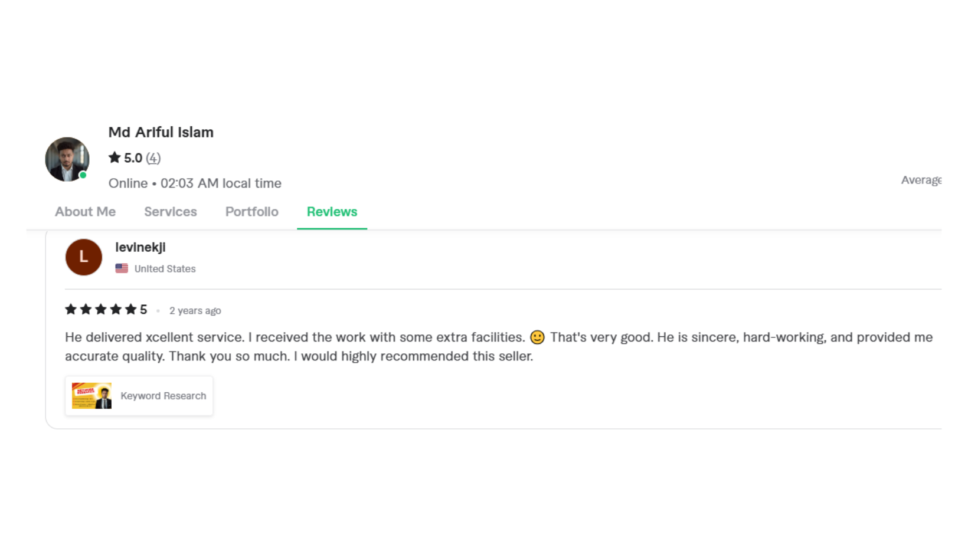Click the Keyword Research gig thumbnail image
This screenshot has width=968, height=545.
coord(91,396)
